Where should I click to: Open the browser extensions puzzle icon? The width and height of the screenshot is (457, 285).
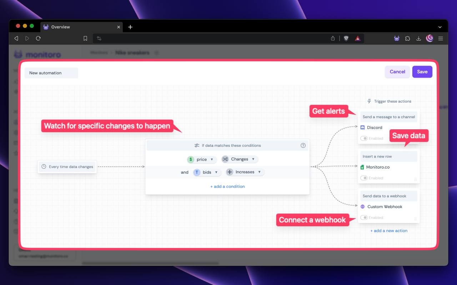[407, 38]
